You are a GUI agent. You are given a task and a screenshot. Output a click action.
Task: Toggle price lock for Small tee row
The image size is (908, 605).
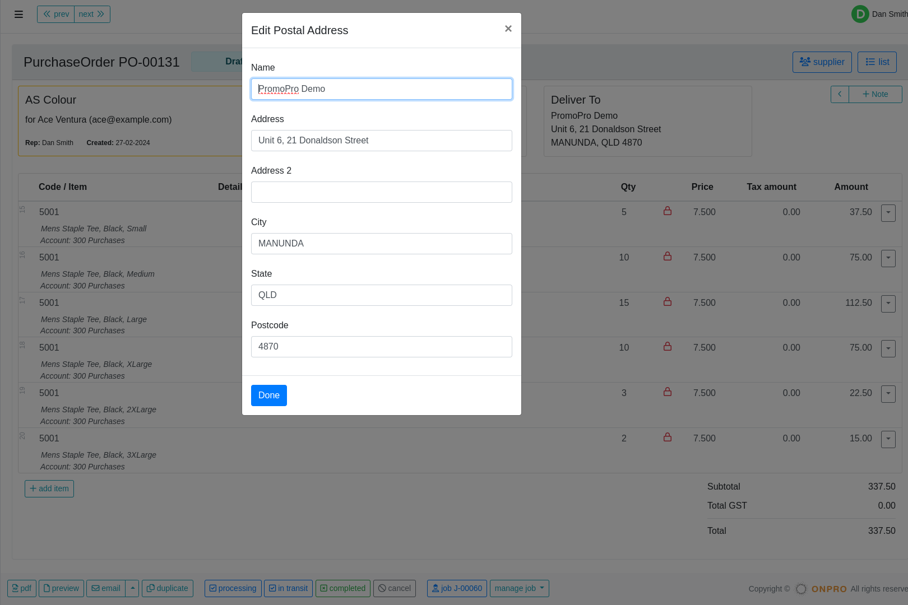tap(668, 211)
